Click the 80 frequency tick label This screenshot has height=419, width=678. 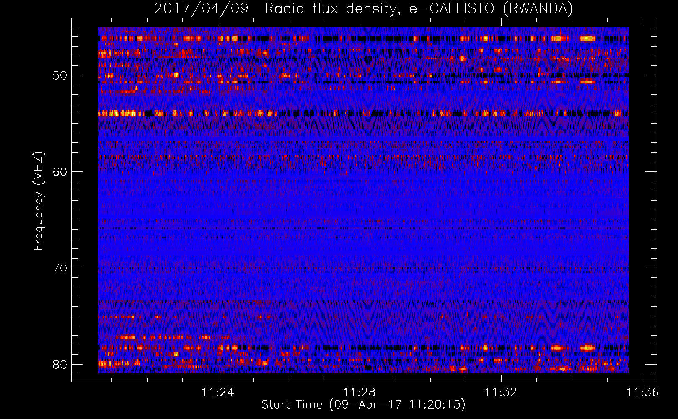click(x=60, y=365)
